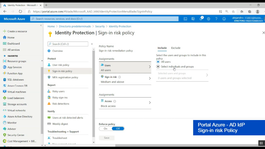Expand Sign-in risk condition row
This screenshot has width=265, height=149.
pyautogui.click(x=125, y=79)
